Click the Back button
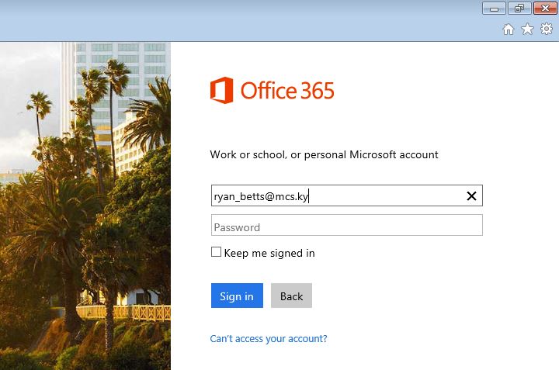559x370 pixels. [x=291, y=296]
